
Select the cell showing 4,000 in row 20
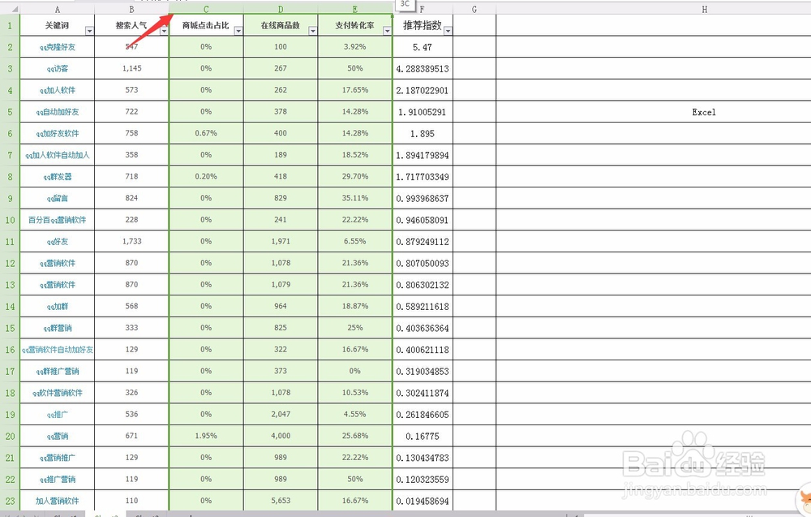280,436
